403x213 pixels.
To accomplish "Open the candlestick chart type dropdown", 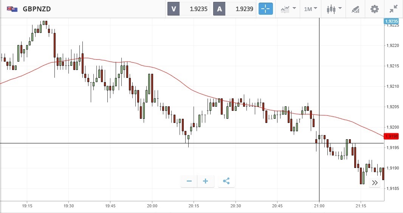I will click(x=335, y=9).
